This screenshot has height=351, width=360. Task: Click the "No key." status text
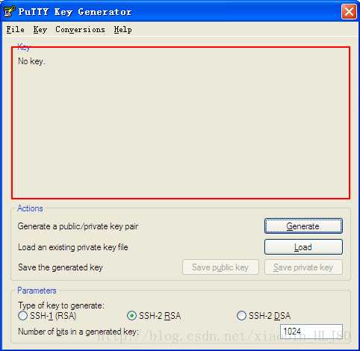coord(32,61)
